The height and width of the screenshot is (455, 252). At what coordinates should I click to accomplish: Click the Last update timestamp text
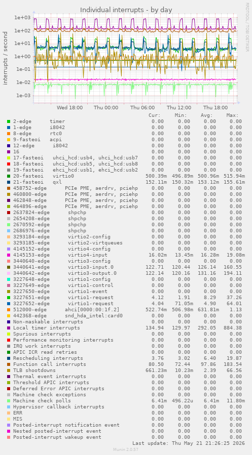(x=189, y=443)
